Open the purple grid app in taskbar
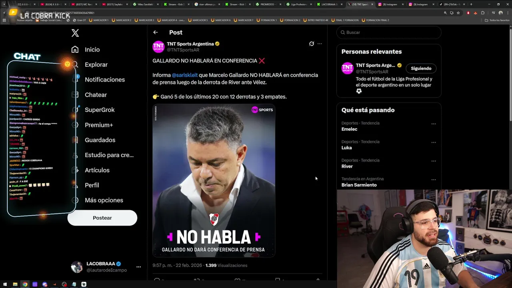The width and height of the screenshot is (512, 288). tap(35, 284)
